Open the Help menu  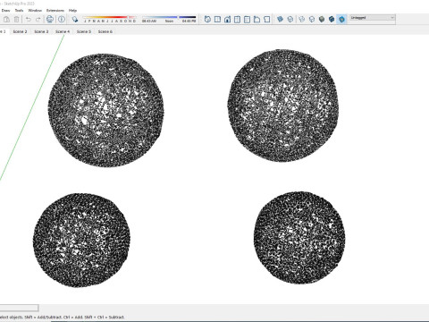pos(72,11)
